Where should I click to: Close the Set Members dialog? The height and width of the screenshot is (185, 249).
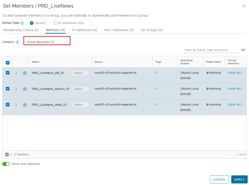click(244, 6)
